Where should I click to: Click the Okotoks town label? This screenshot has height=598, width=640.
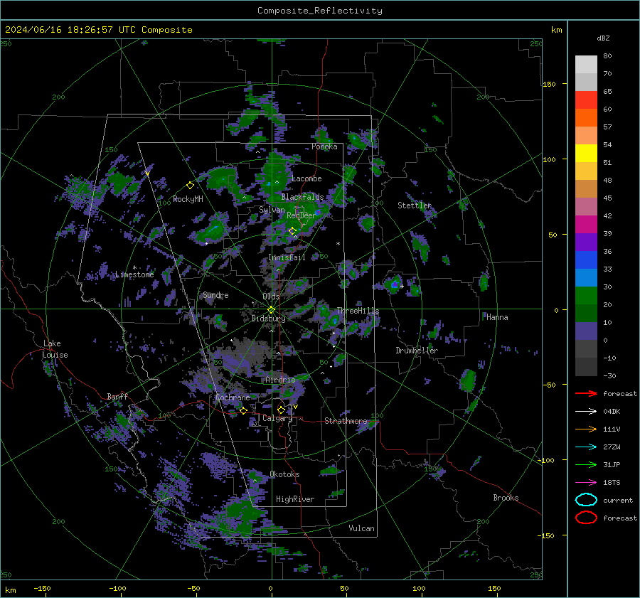coord(284,474)
